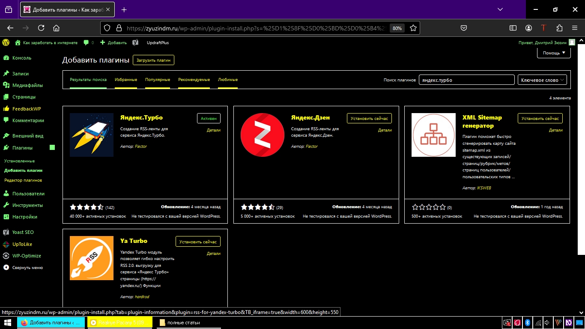Open the browser account icon
This screenshot has height=329, width=585.
[x=529, y=28]
